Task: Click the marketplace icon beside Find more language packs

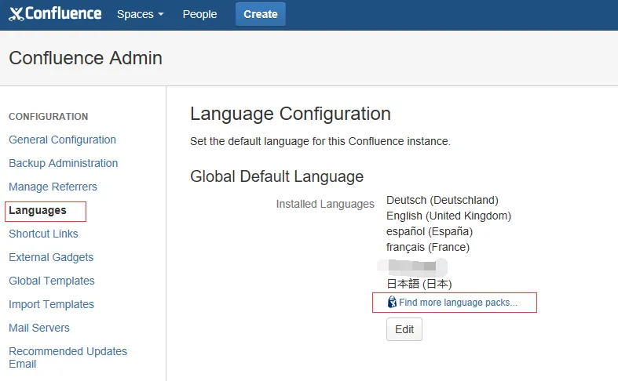Action: click(392, 302)
